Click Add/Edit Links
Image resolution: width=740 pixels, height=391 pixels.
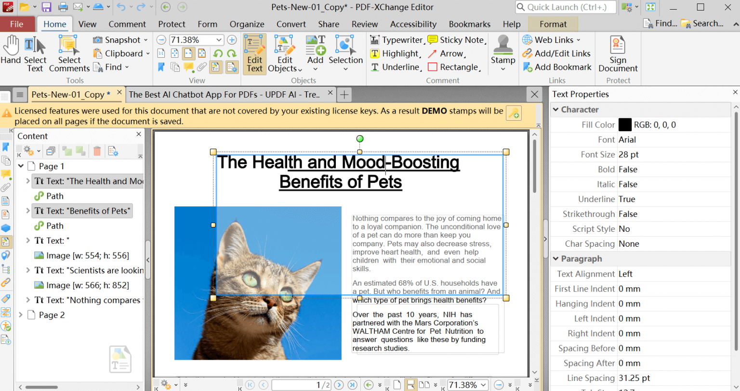click(x=556, y=53)
